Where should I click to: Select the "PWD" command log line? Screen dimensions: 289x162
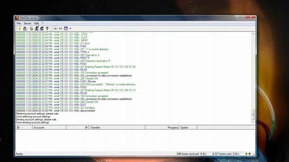pyautogui.click(x=51, y=46)
